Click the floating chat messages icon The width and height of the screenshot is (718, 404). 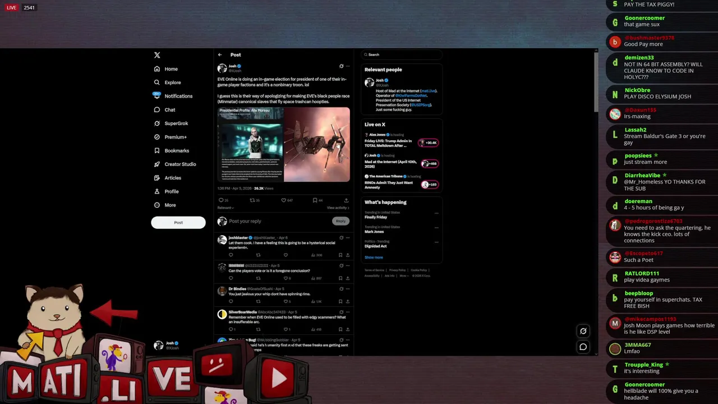tap(583, 347)
